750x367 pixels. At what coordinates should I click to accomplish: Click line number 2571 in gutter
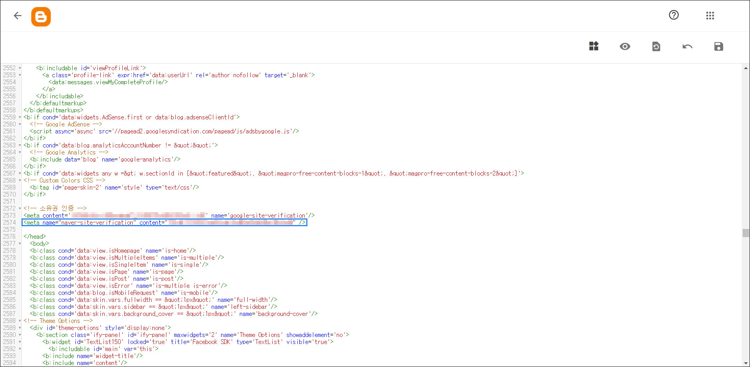[9, 201]
